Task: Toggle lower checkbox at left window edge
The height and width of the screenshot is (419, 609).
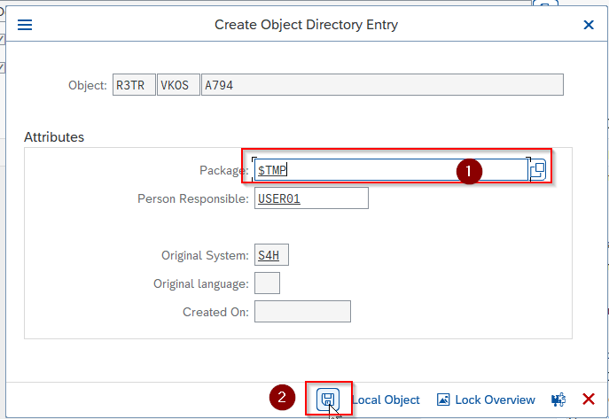Action: [2, 67]
